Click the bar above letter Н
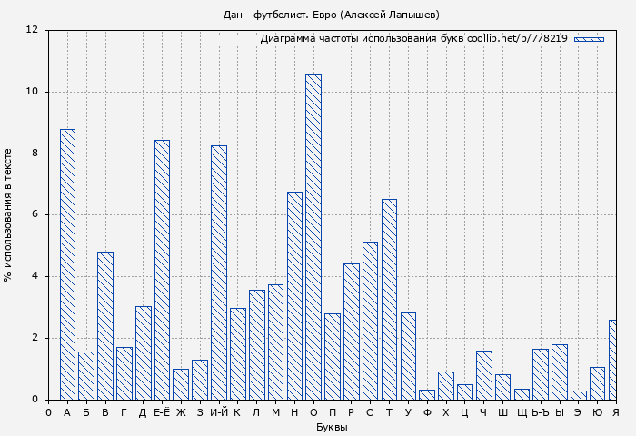Image resolution: width=636 pixels, height=436 pixels. click(x=294, y=295)
